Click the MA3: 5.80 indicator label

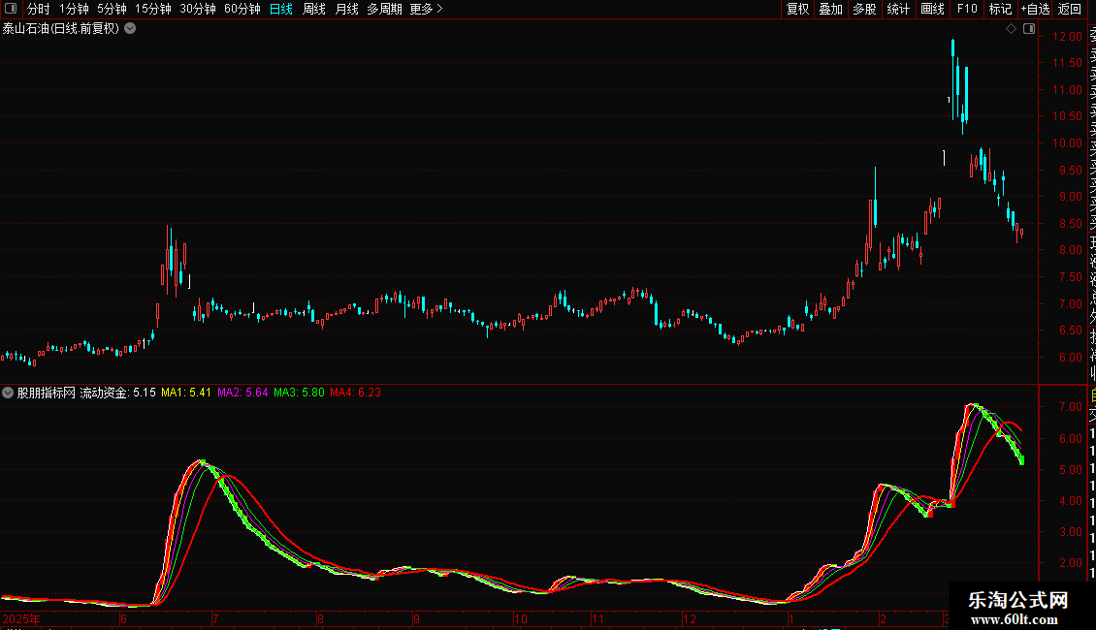click(x=299, y=393)
